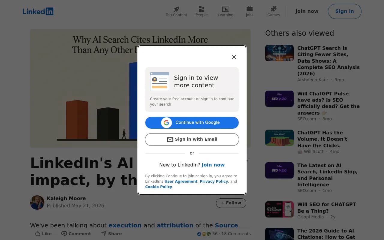Close the sign-in dialog
The image size is (384, 240).
[234, 57]
